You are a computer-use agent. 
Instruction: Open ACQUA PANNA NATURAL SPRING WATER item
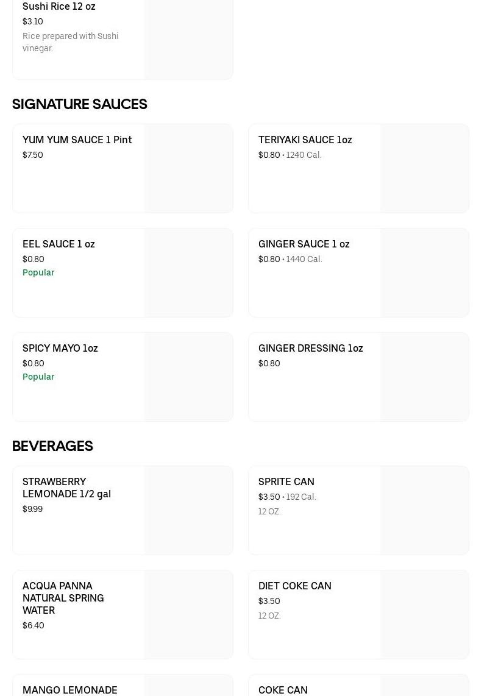pyautogui.click(x=63, y=598)
